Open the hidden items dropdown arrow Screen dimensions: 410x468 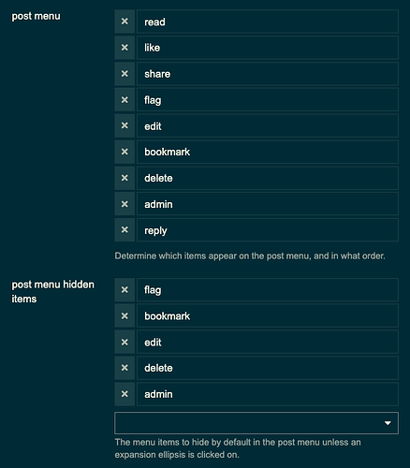(x=388, y=423)
